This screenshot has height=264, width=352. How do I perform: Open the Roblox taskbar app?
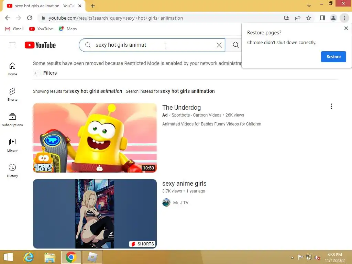click(92, 257)
